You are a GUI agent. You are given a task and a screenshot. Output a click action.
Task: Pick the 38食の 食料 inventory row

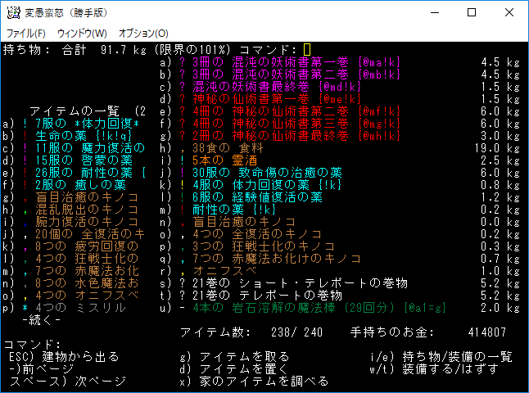[228, 147]
